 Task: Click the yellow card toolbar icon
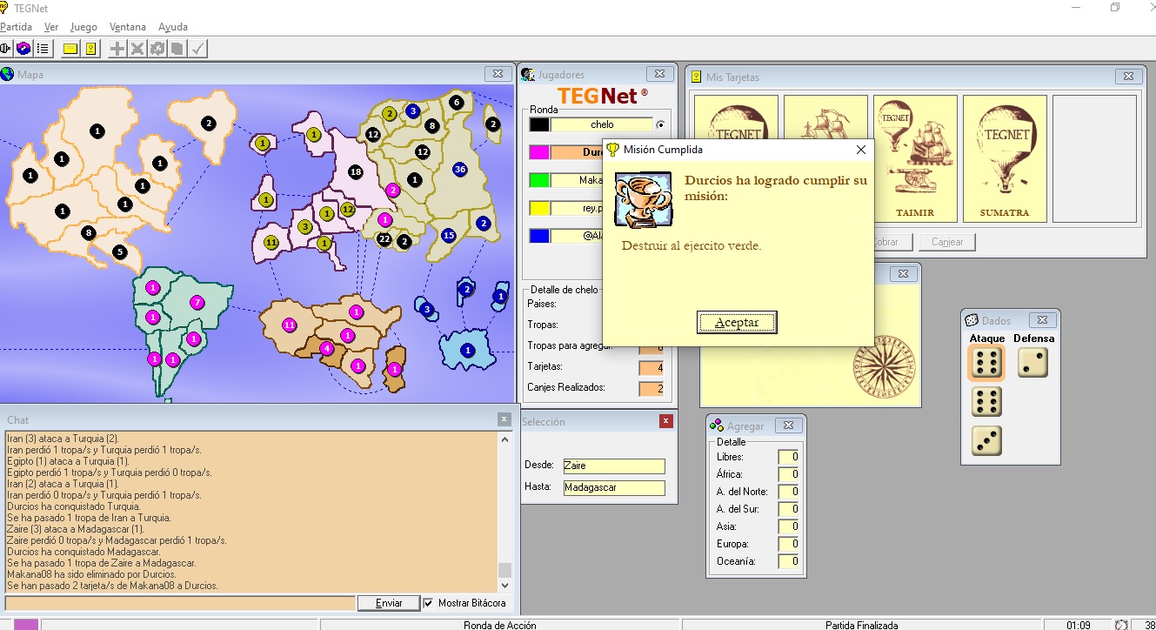70,49
